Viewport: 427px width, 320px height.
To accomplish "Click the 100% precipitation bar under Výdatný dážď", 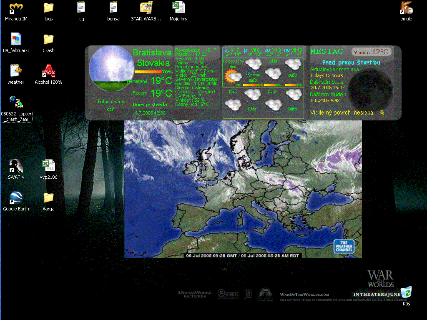I will tap(253, 85).
